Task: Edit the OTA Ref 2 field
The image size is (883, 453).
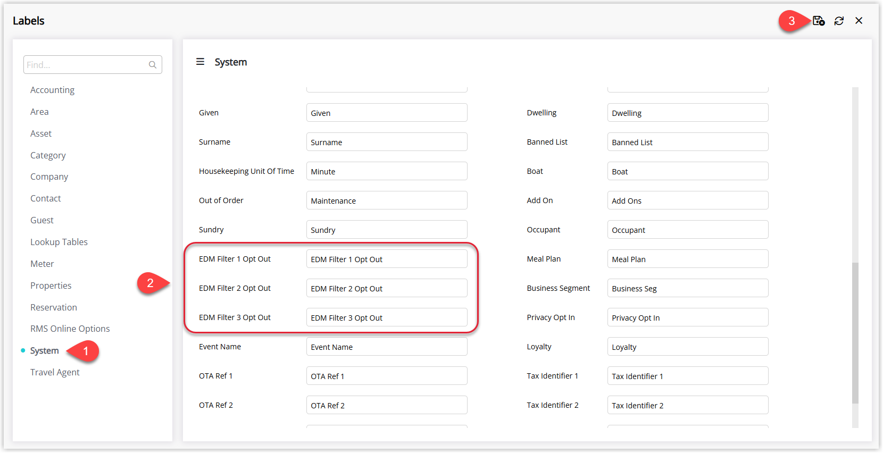Action: click(387, 405)
